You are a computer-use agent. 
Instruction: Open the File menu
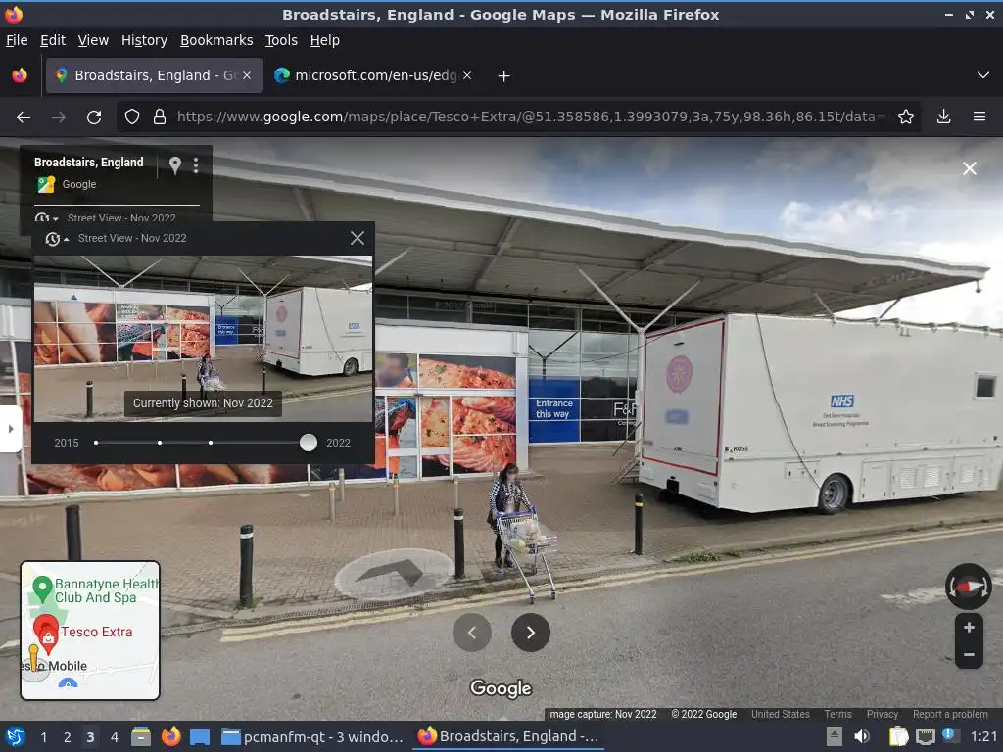pos(17,40)
